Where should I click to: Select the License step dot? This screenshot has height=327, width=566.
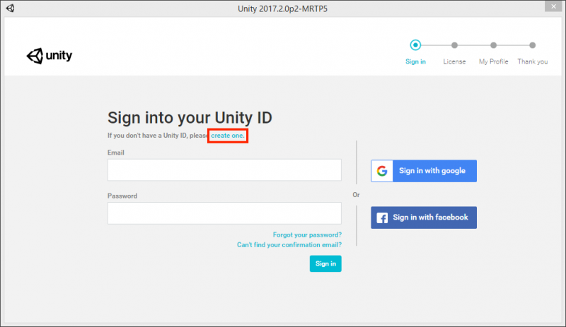(454, 45)
